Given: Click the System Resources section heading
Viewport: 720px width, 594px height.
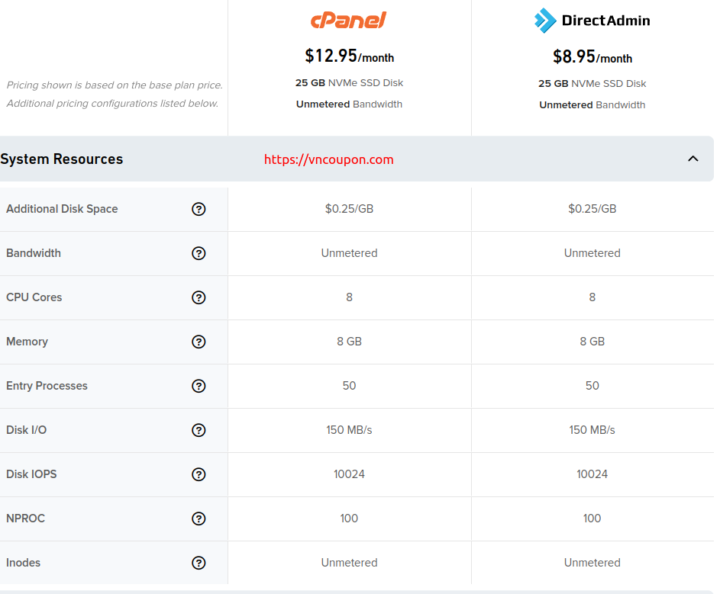Looking at the screenshot, I should tap(62, 159).
